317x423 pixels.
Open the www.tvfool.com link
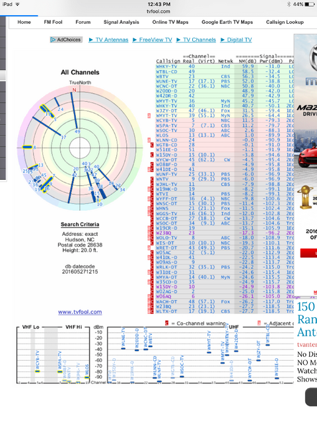click(x=80, y=312)
